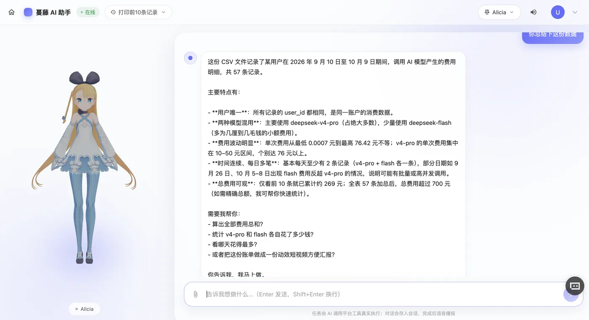The image size is (589, 320).
Task: Click the 统计 v4-pro 和 flash suggestion line
Action: pos(260,234)
